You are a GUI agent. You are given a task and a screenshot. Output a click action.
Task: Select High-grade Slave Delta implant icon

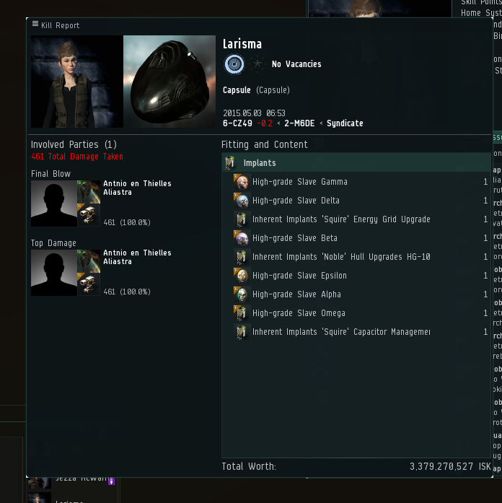(x=242, y=201)
